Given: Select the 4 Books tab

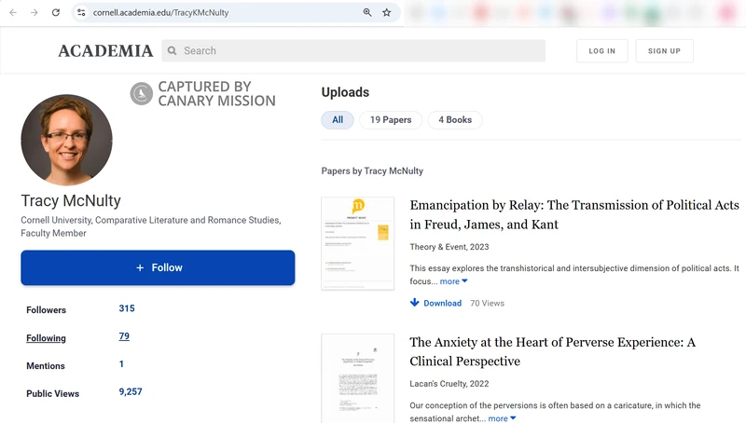Looking at the screenshot, I should (455, 120).
